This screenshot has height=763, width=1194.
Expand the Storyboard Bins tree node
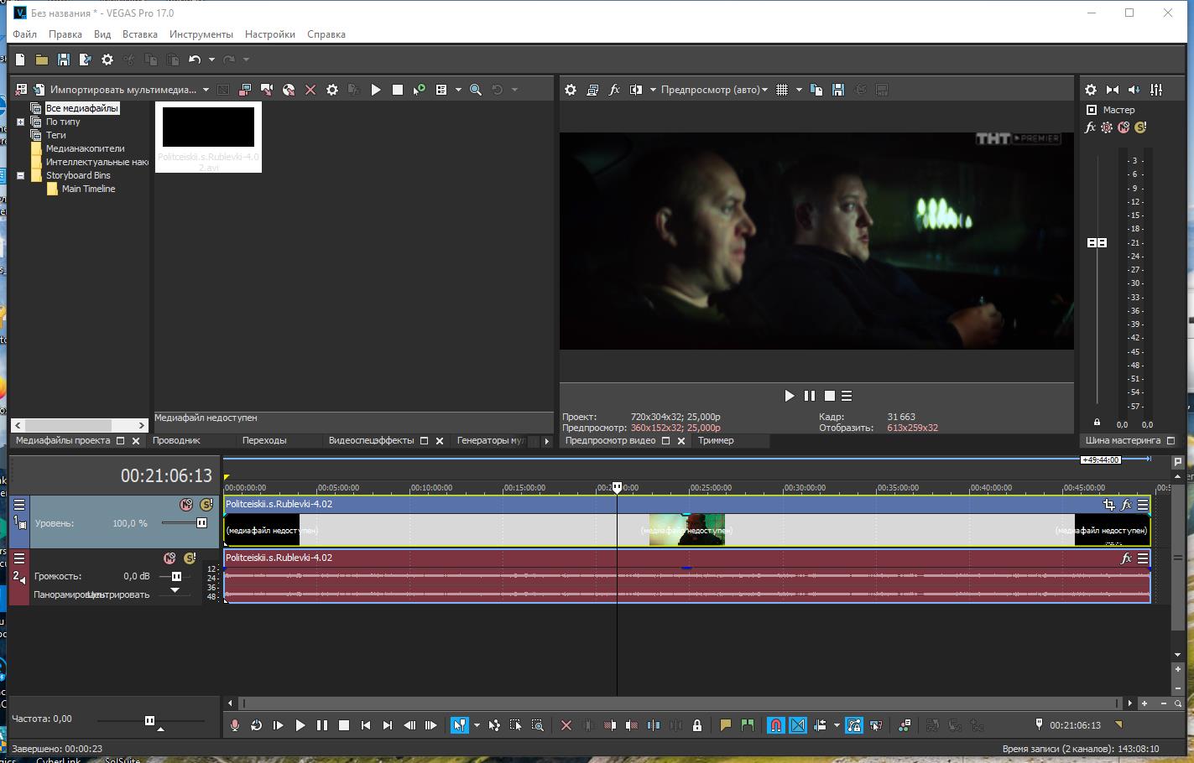(x=19, y=175)
